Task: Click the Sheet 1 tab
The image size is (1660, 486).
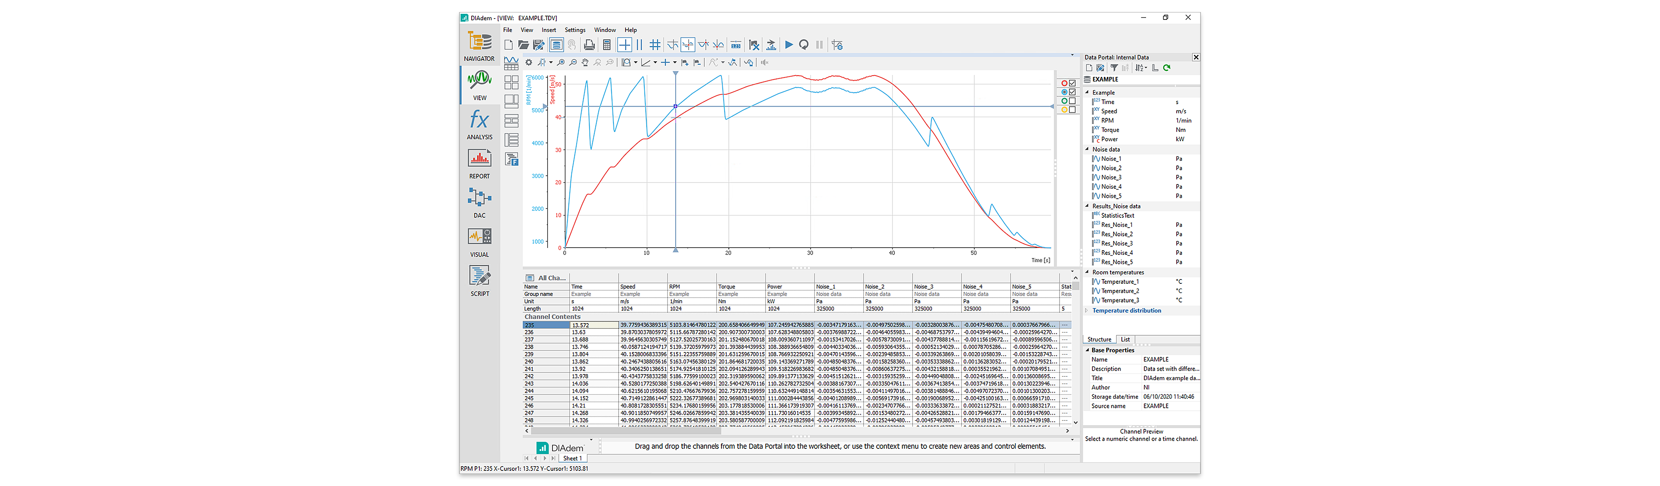Action: (x=571, y=459)
